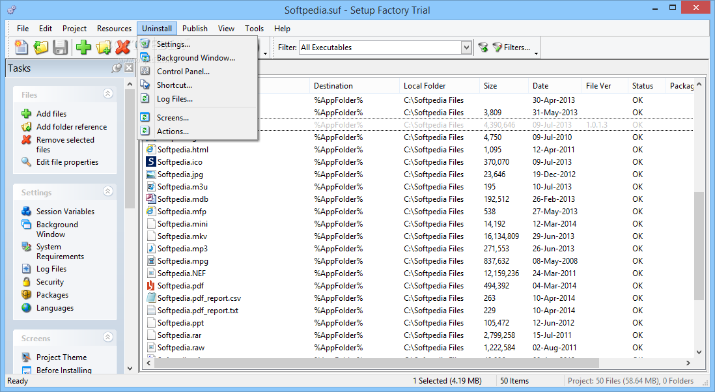
Task: Sort by Status column header
Action: click(x=647, y=86)
